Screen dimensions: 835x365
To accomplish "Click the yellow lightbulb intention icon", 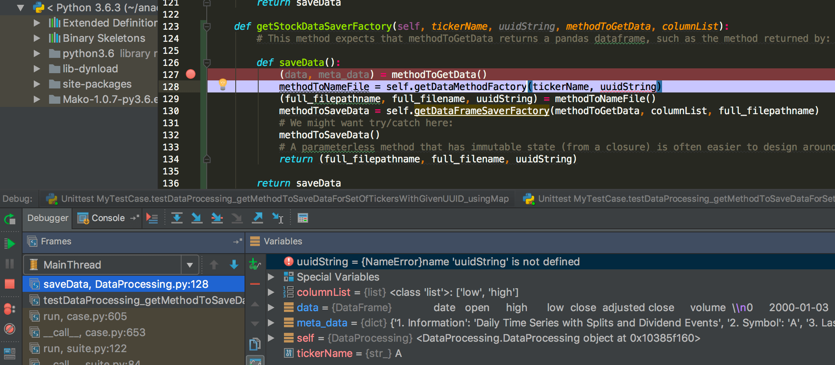I will pyautogui.click(x=223, y=84).
